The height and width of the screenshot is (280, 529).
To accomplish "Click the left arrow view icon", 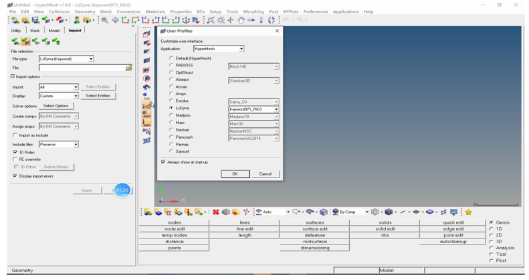I will pyautogui.click(x=116, y=20).
